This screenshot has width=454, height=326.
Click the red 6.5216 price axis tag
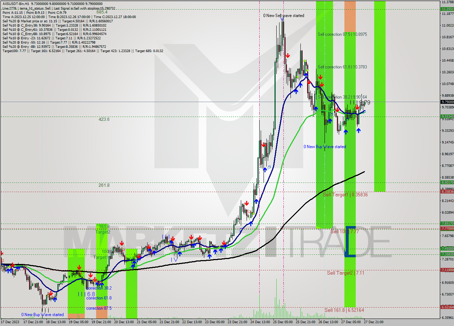click(x=447, y=307)
